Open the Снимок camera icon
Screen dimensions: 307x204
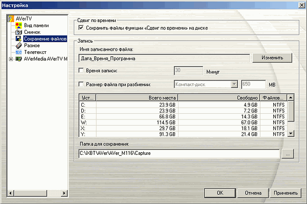(18, 32)
